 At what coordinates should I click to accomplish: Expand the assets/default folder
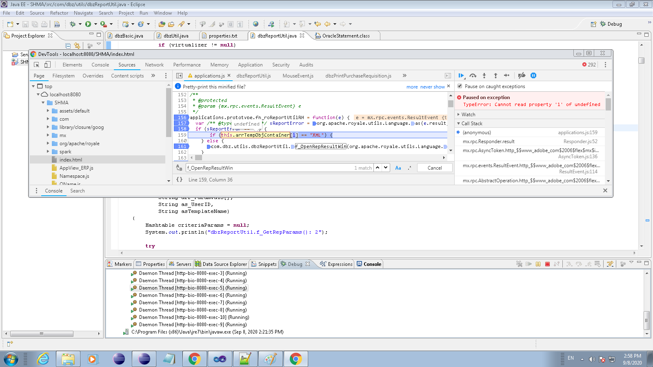48,111
